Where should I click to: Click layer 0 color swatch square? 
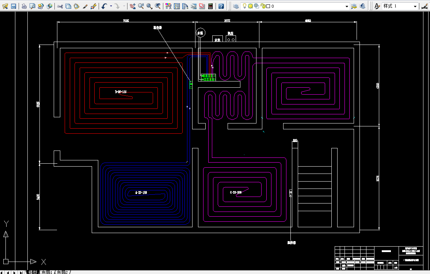coord(268,6)
